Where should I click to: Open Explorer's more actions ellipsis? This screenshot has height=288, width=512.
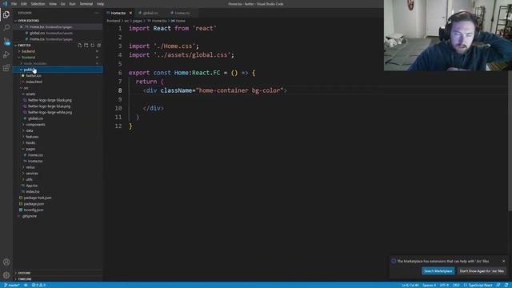coord(97,13)
